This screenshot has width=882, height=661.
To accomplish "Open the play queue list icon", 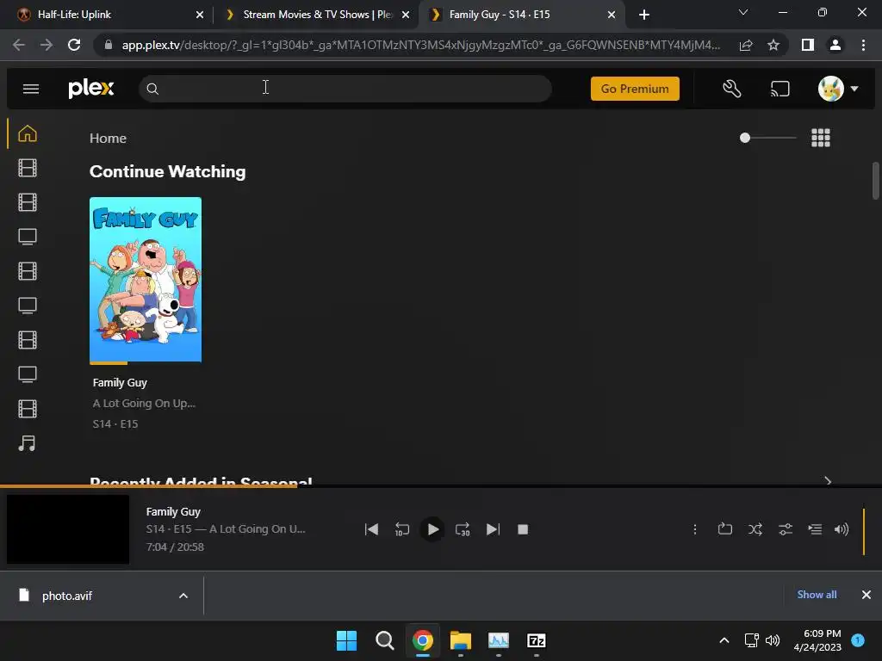I will pyautogui.click(x=815, y=529).
